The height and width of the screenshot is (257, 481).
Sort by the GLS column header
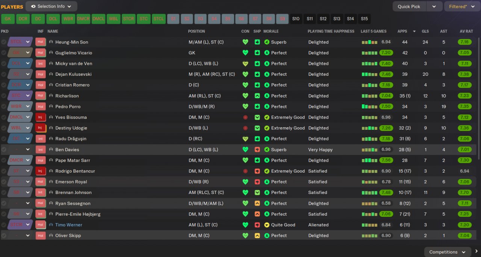tap(425, 31)
